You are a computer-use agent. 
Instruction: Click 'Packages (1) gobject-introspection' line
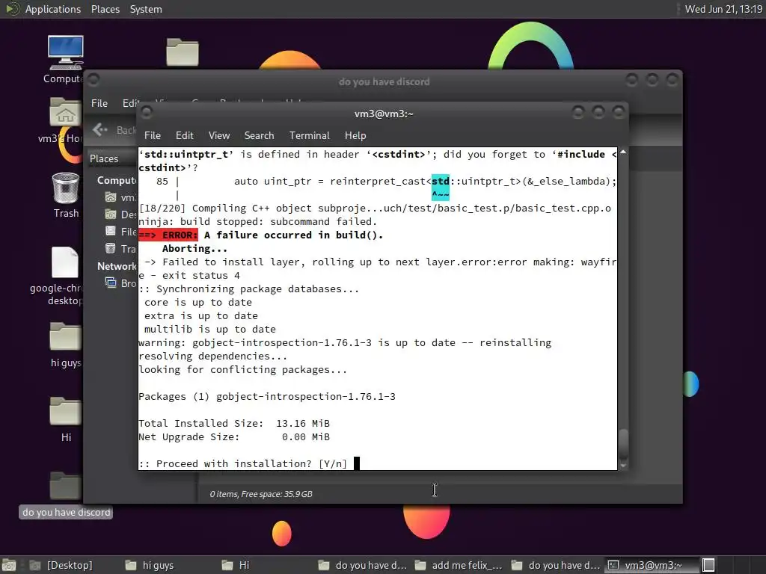pos(267,396)
